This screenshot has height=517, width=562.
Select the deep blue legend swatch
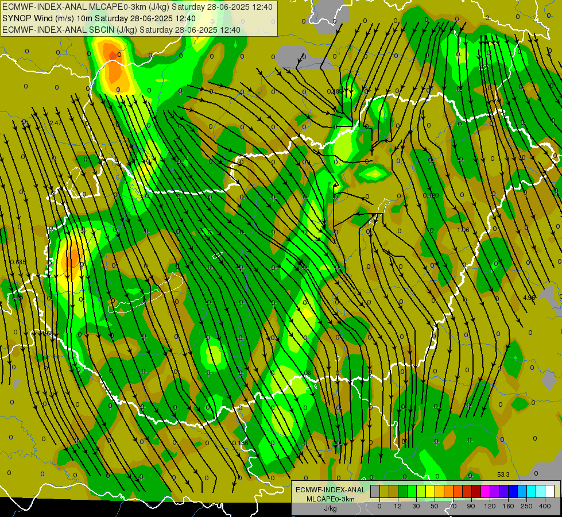point(513,491)
